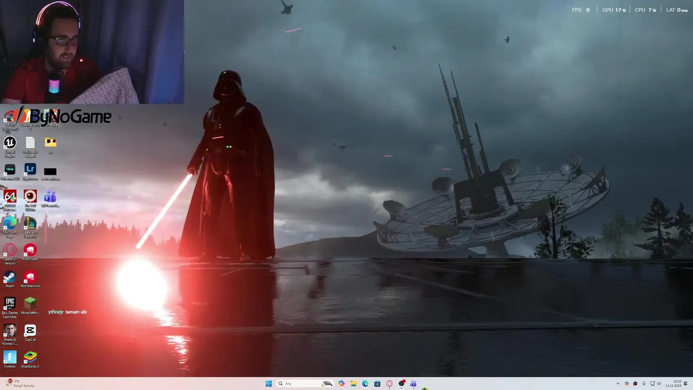This screenshot has height=390, width=693.
Task: Launch BlueStacks 5 desktop shortcut
Action: coord(30,360)
